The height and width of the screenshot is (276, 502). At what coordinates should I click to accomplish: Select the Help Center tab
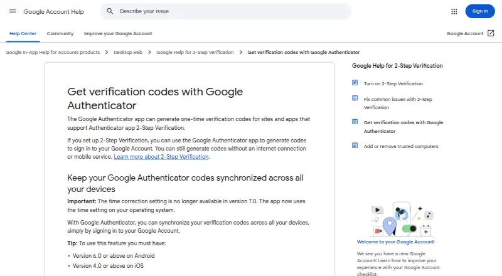23,34
